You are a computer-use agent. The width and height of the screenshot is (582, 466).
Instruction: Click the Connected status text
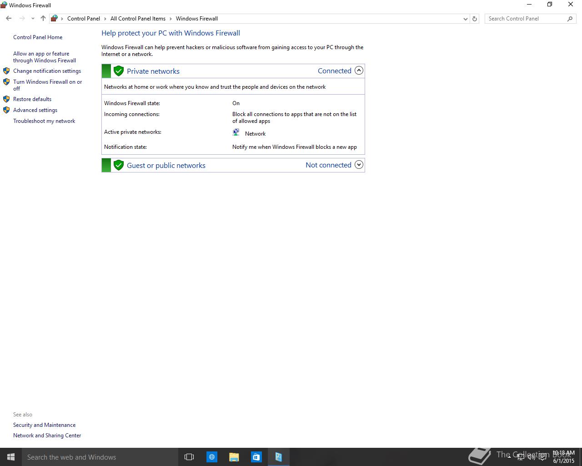335,71
